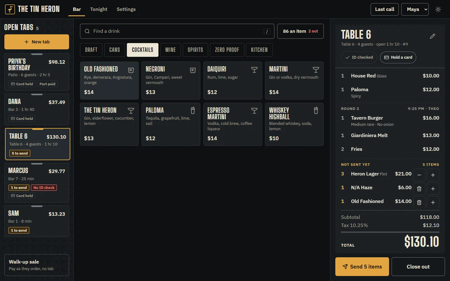
Task: Open the Zero Proof category
Action: tap(227, 50)
